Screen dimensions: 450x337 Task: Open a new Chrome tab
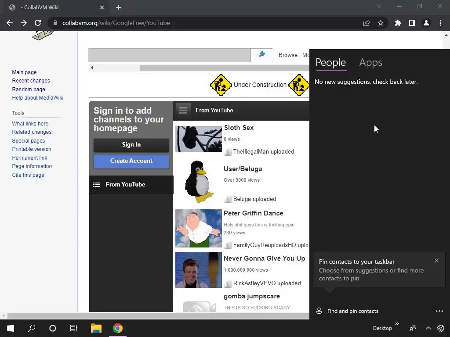click(119, 7)
